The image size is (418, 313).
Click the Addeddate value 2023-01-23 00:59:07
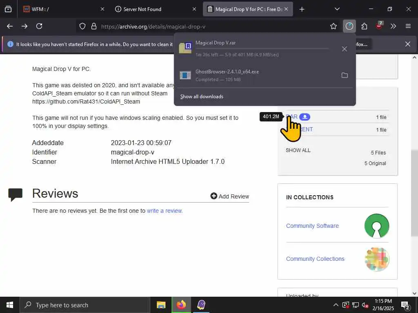(141, 143)
